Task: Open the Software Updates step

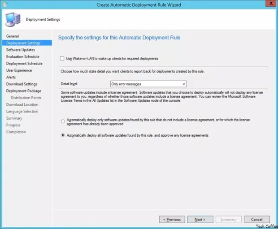Action: [21, 50]
